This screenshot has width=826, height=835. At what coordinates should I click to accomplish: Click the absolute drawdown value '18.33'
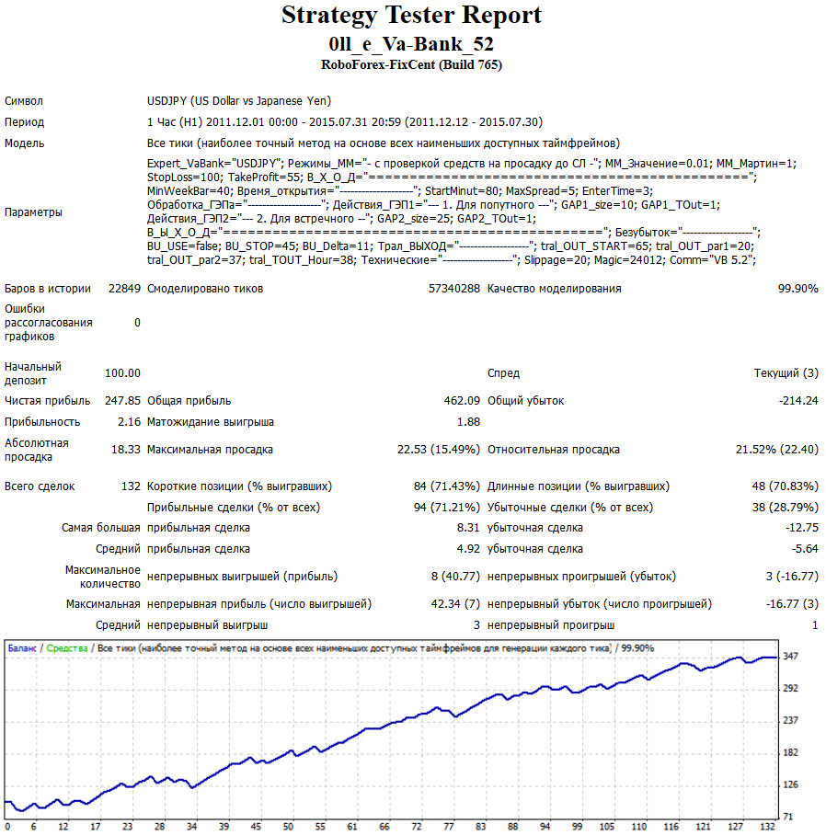(x=126, y=450)
